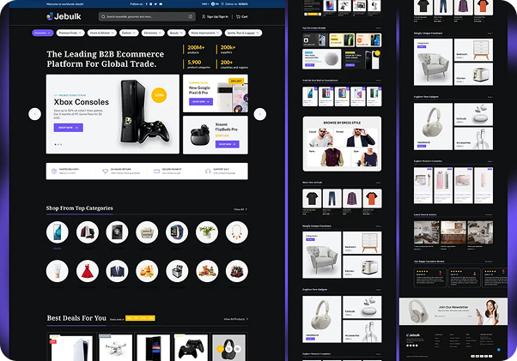Viewport: 517px width, 361px height.
Task: Click the search magnifier icon
Action: point(103,16)
